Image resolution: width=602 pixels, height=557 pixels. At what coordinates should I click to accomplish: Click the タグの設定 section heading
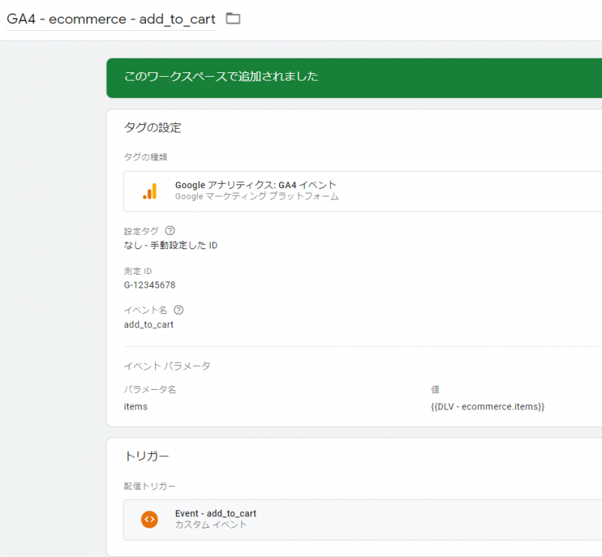[x=153, y=127]
